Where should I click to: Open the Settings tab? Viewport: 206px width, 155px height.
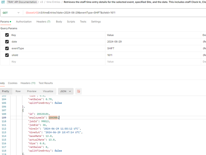[x=96, y=22]
